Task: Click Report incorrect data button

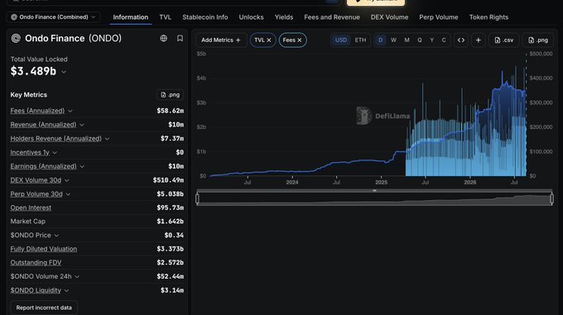Action: coord(44,308)
